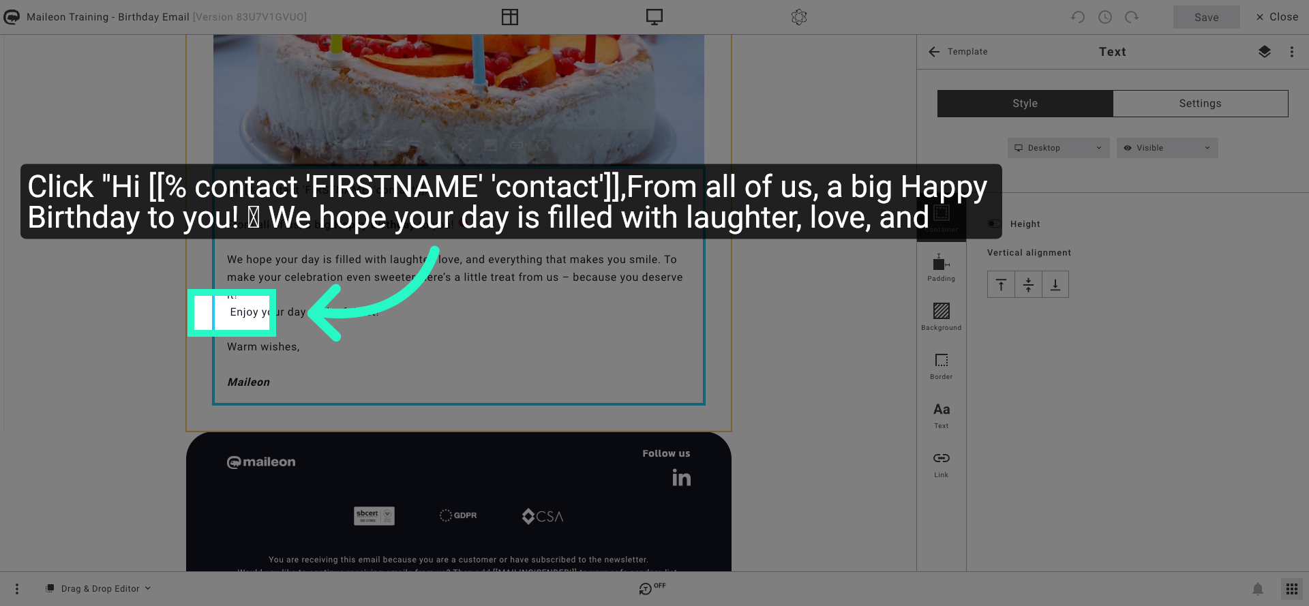Open Border style section
This screenshot has height=606, width=1309.
942,365
